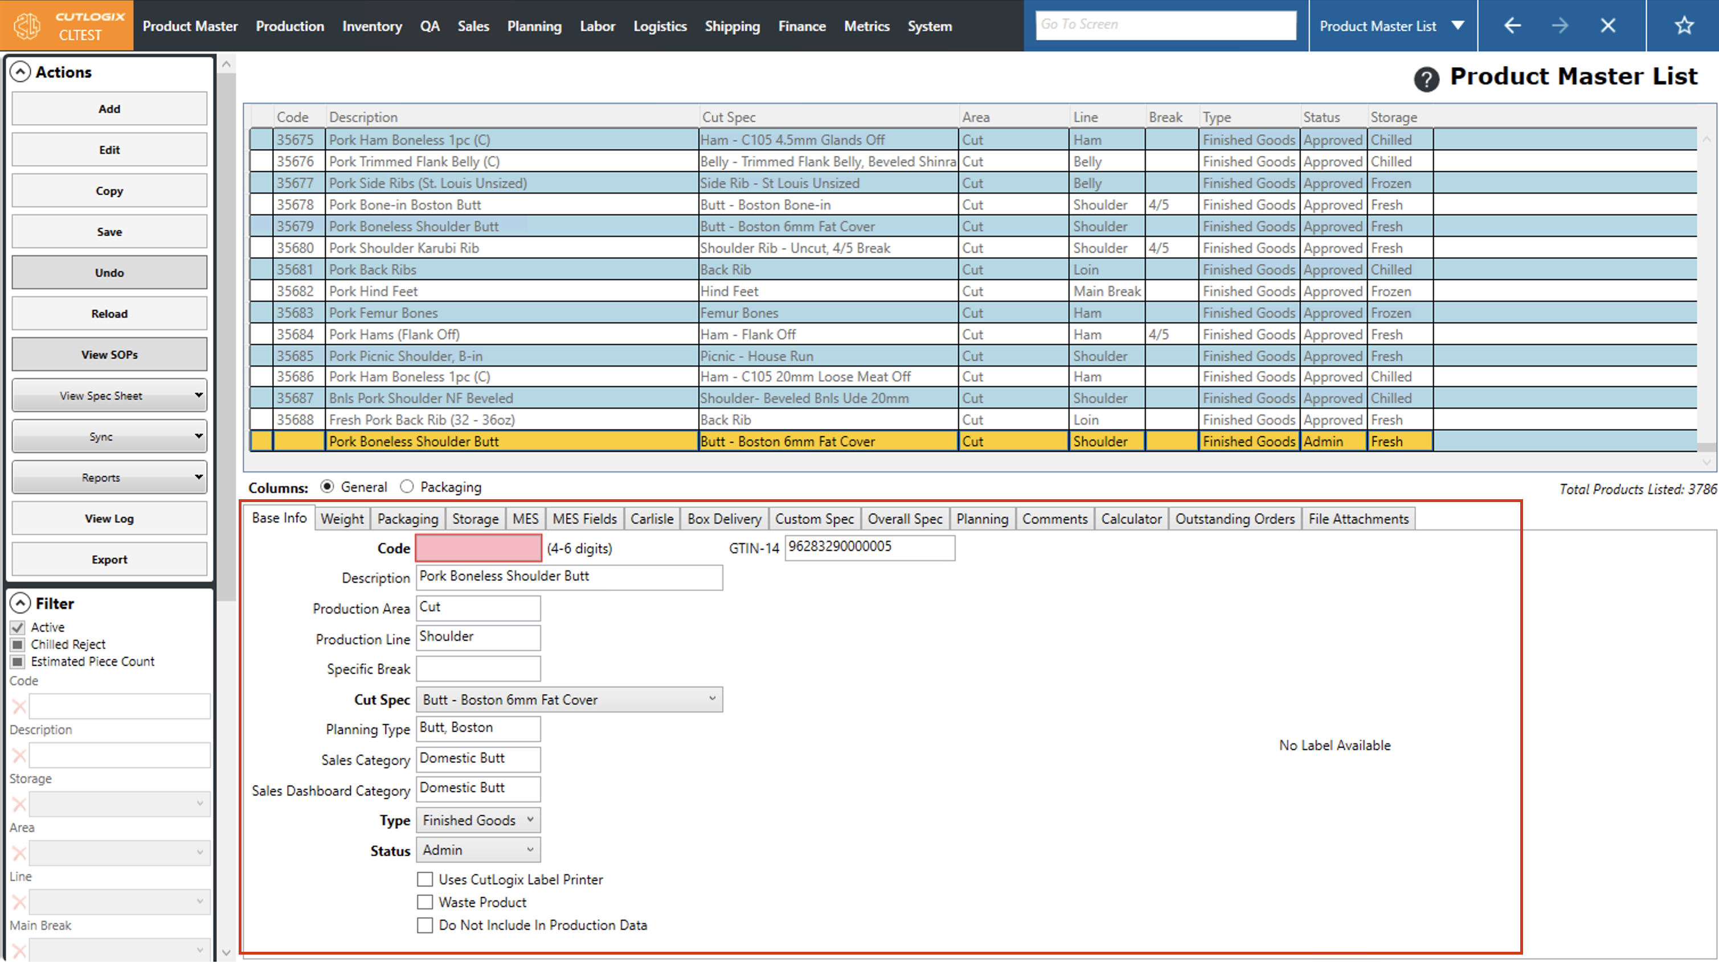The width and height of the screenshot is (1719, 962).
Task: Clear the Code filter with red X
Action: 19,706
